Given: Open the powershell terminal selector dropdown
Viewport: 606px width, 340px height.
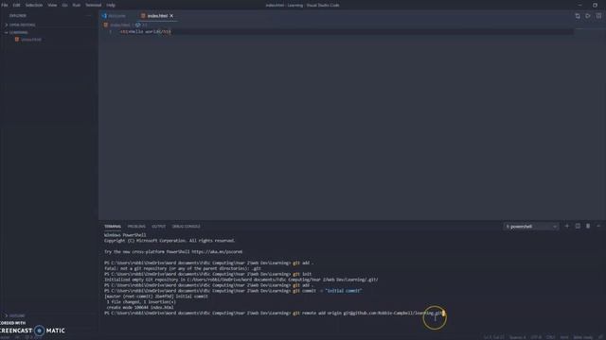Looking at the screenshot, I should pyautogui.click(x=531, y=227).
